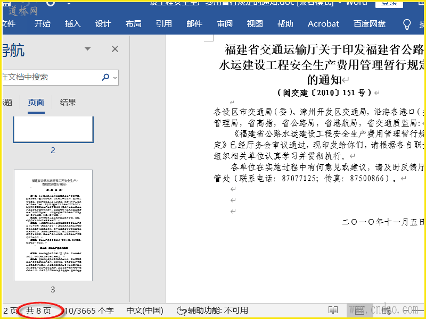This screenshot has width=426, height=319.
Task: Select the 审阅 (Review) ribbon tab
Action: point(225,24)
